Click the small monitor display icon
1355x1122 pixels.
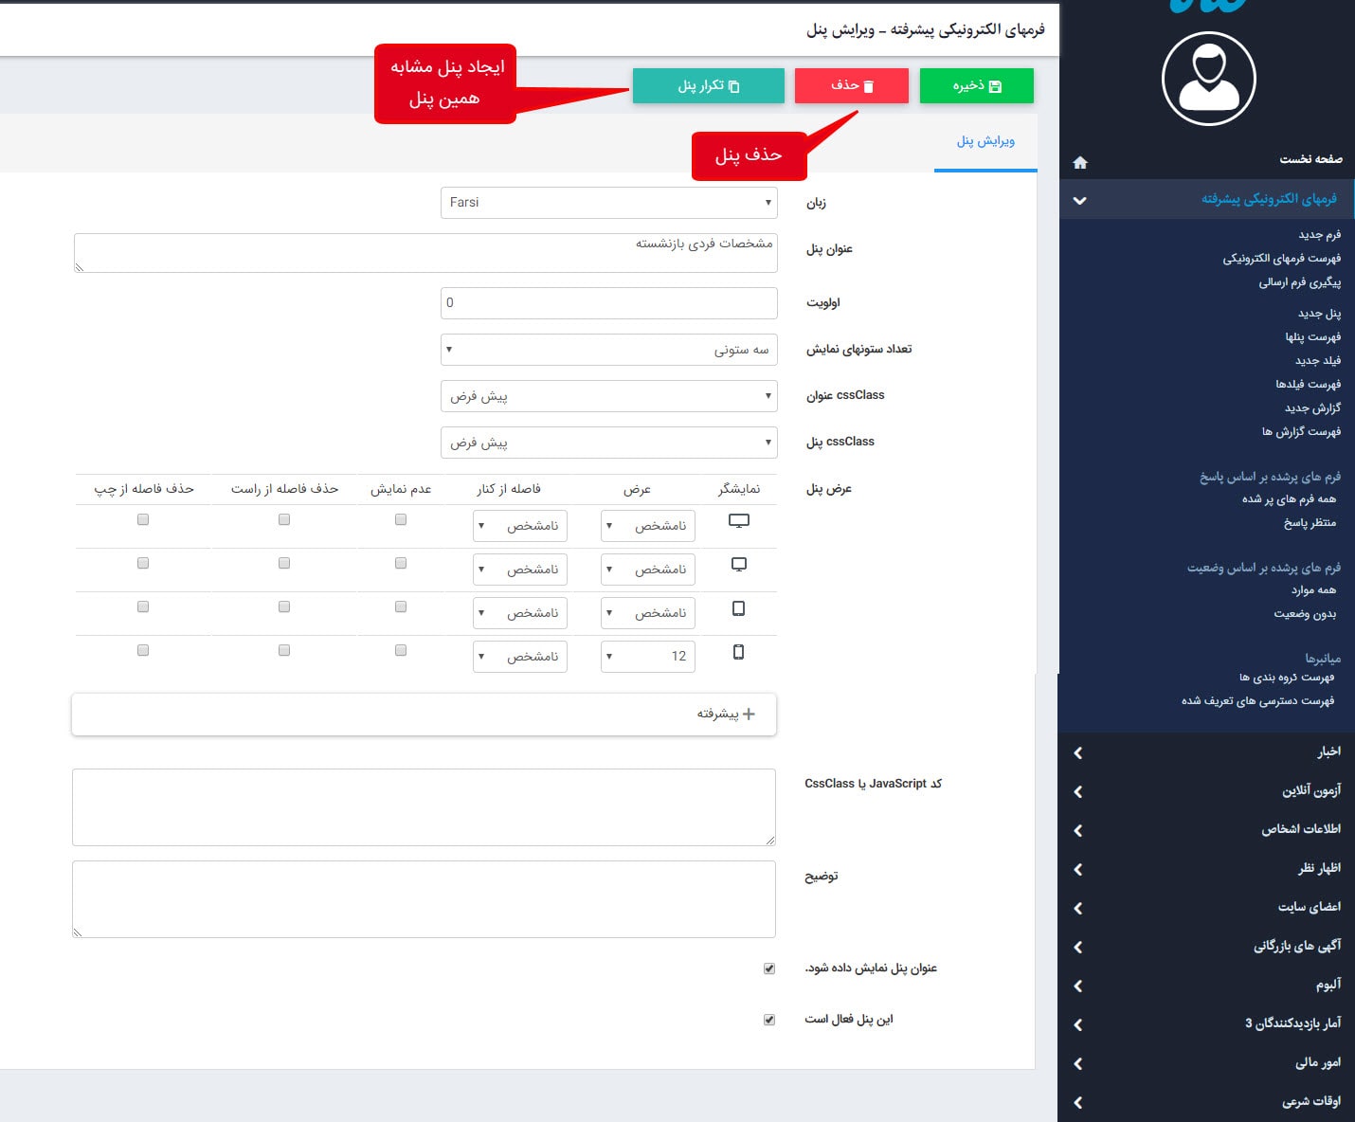coord(738,565)
